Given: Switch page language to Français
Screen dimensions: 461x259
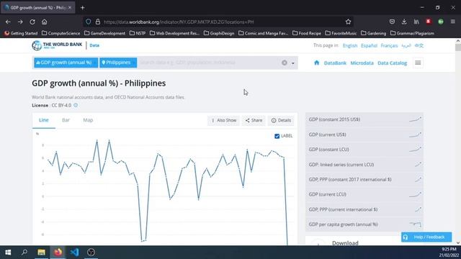Looking at the screenshot, I should 389,45.
